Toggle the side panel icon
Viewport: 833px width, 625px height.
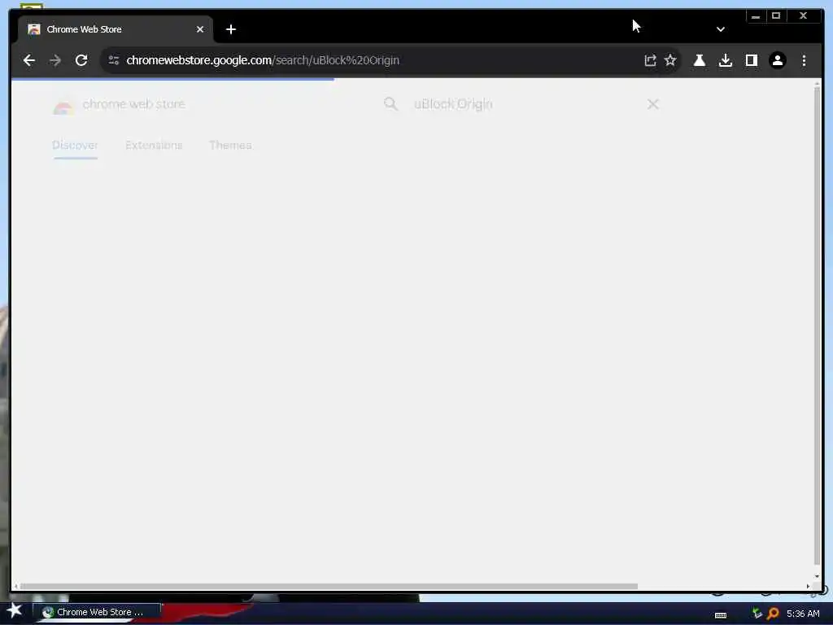752,60
